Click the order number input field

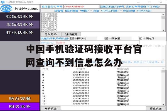pyautogui.click(x=82, y=7)
